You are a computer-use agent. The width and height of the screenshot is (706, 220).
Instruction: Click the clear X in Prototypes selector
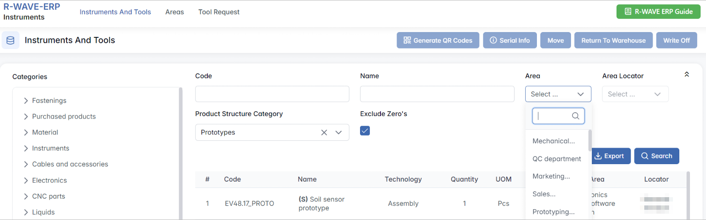click(324, 133)
